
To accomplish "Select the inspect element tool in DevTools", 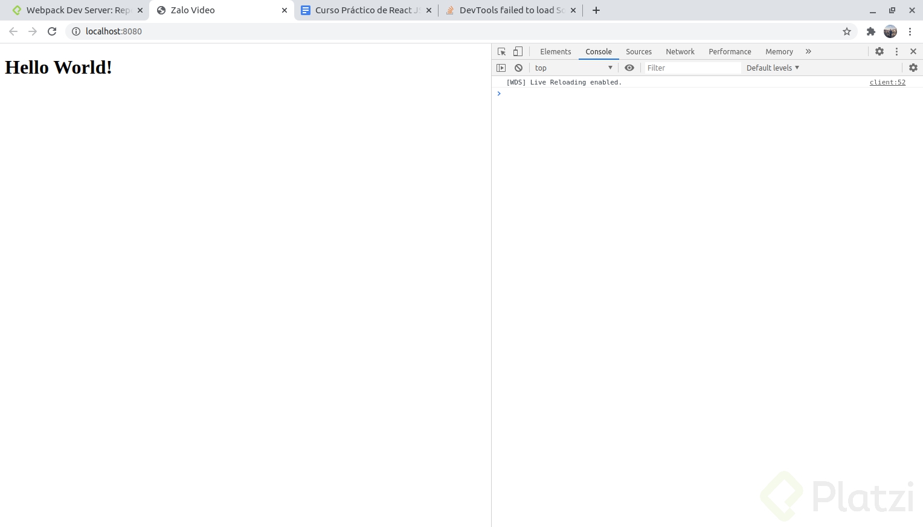I will [501, 51].
